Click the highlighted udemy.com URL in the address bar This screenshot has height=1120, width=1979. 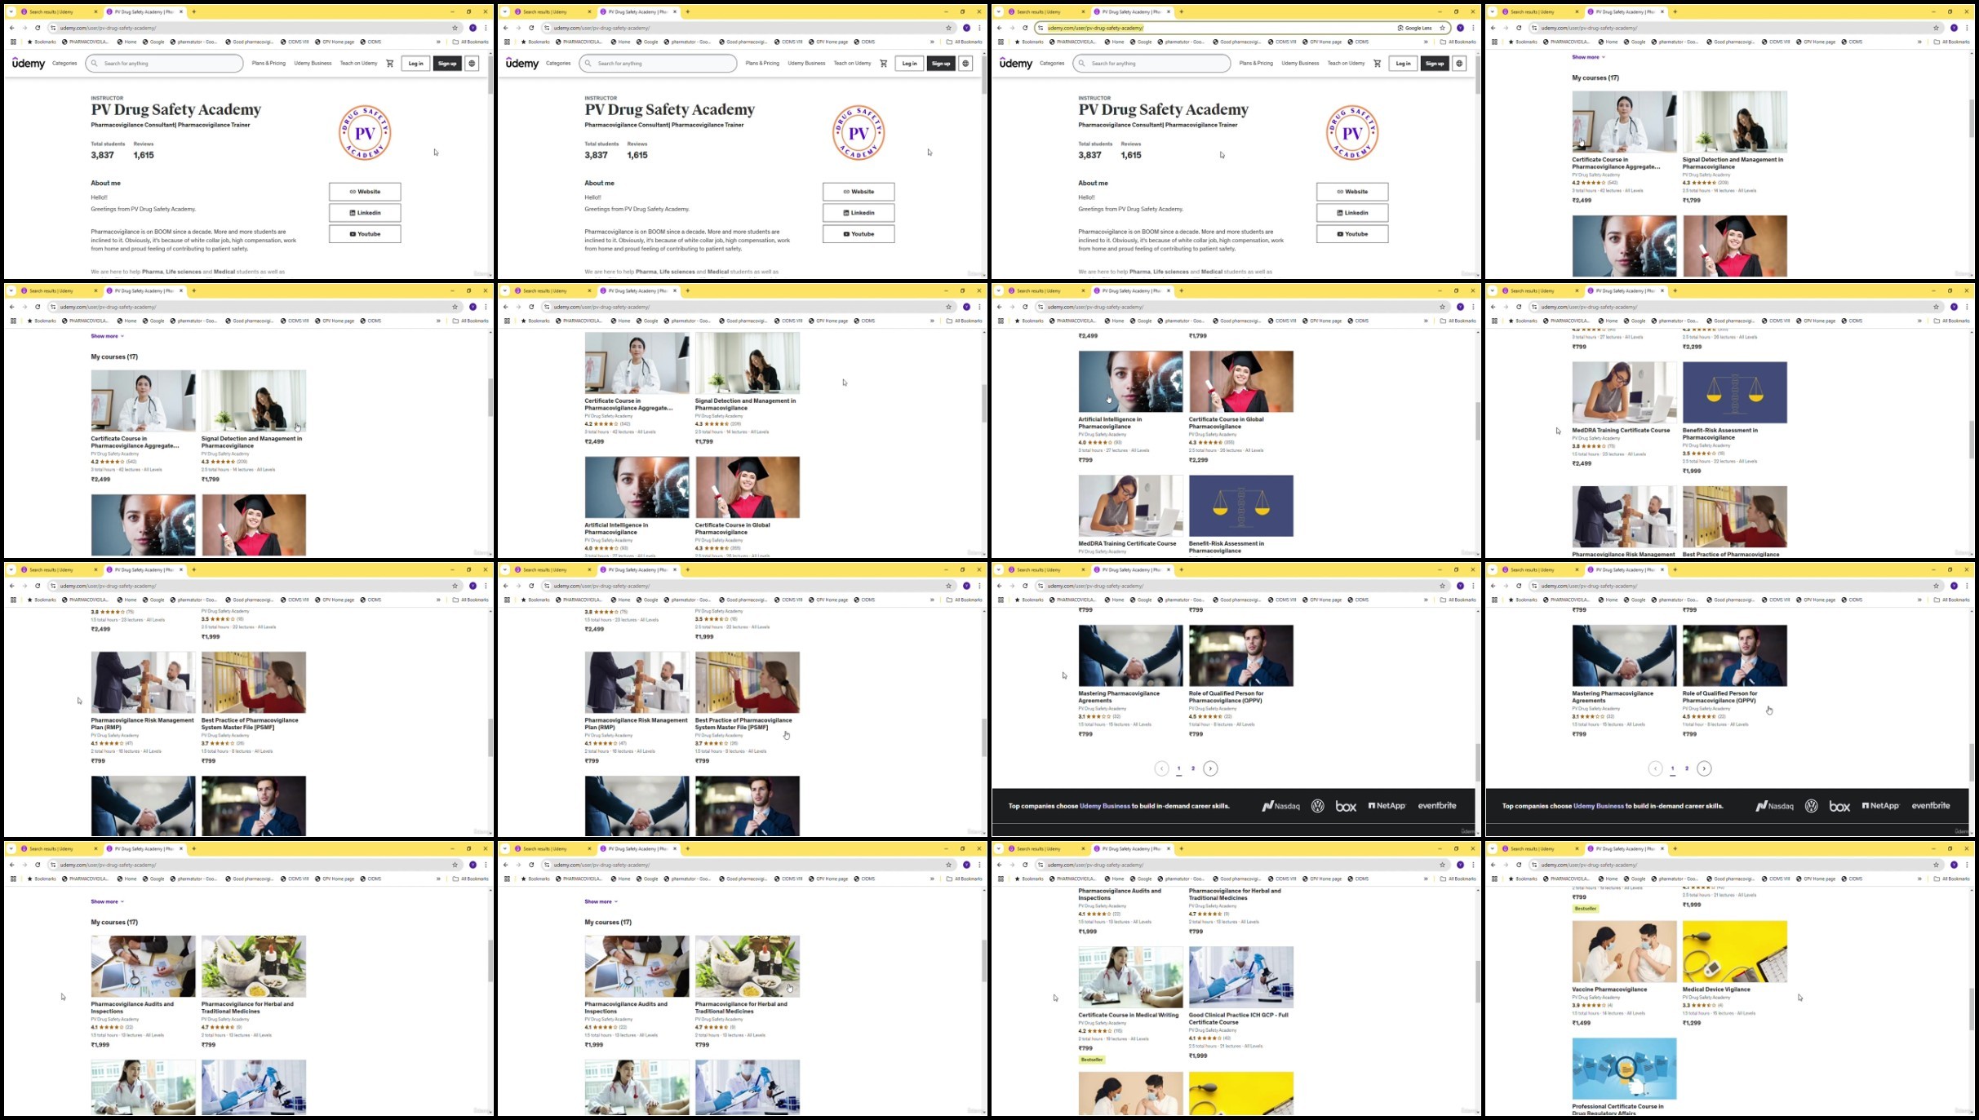click(1095, 28)
